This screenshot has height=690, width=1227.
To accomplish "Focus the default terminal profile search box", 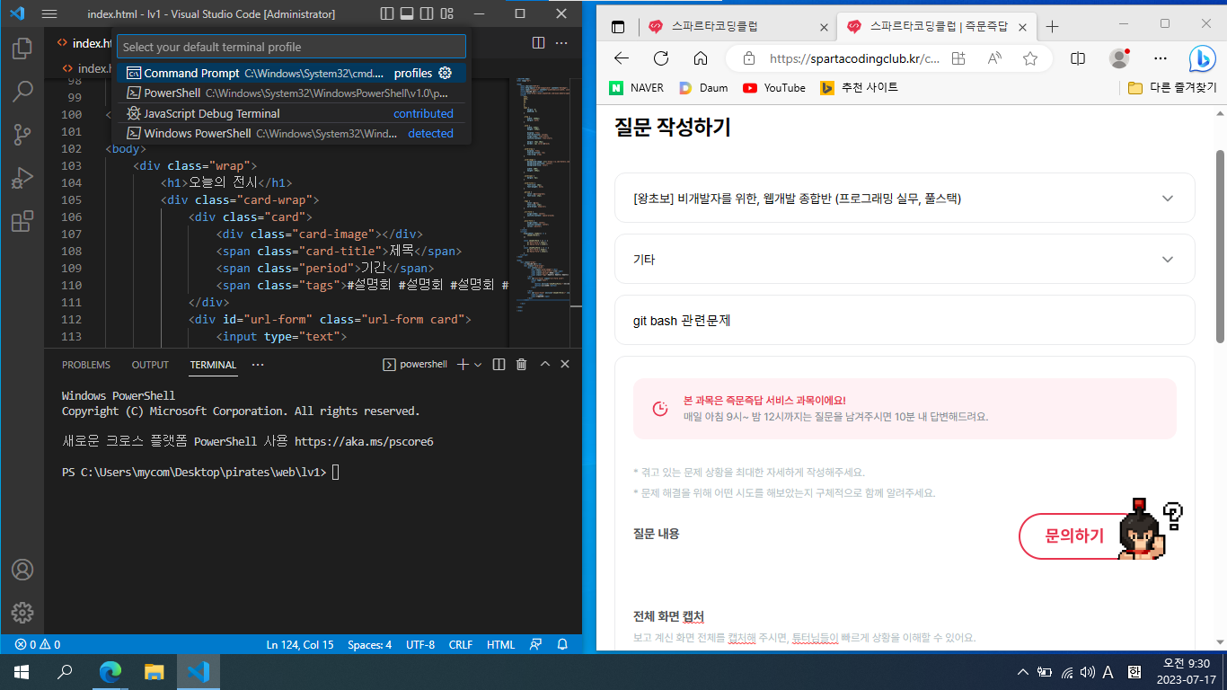I will click(292, 47).
